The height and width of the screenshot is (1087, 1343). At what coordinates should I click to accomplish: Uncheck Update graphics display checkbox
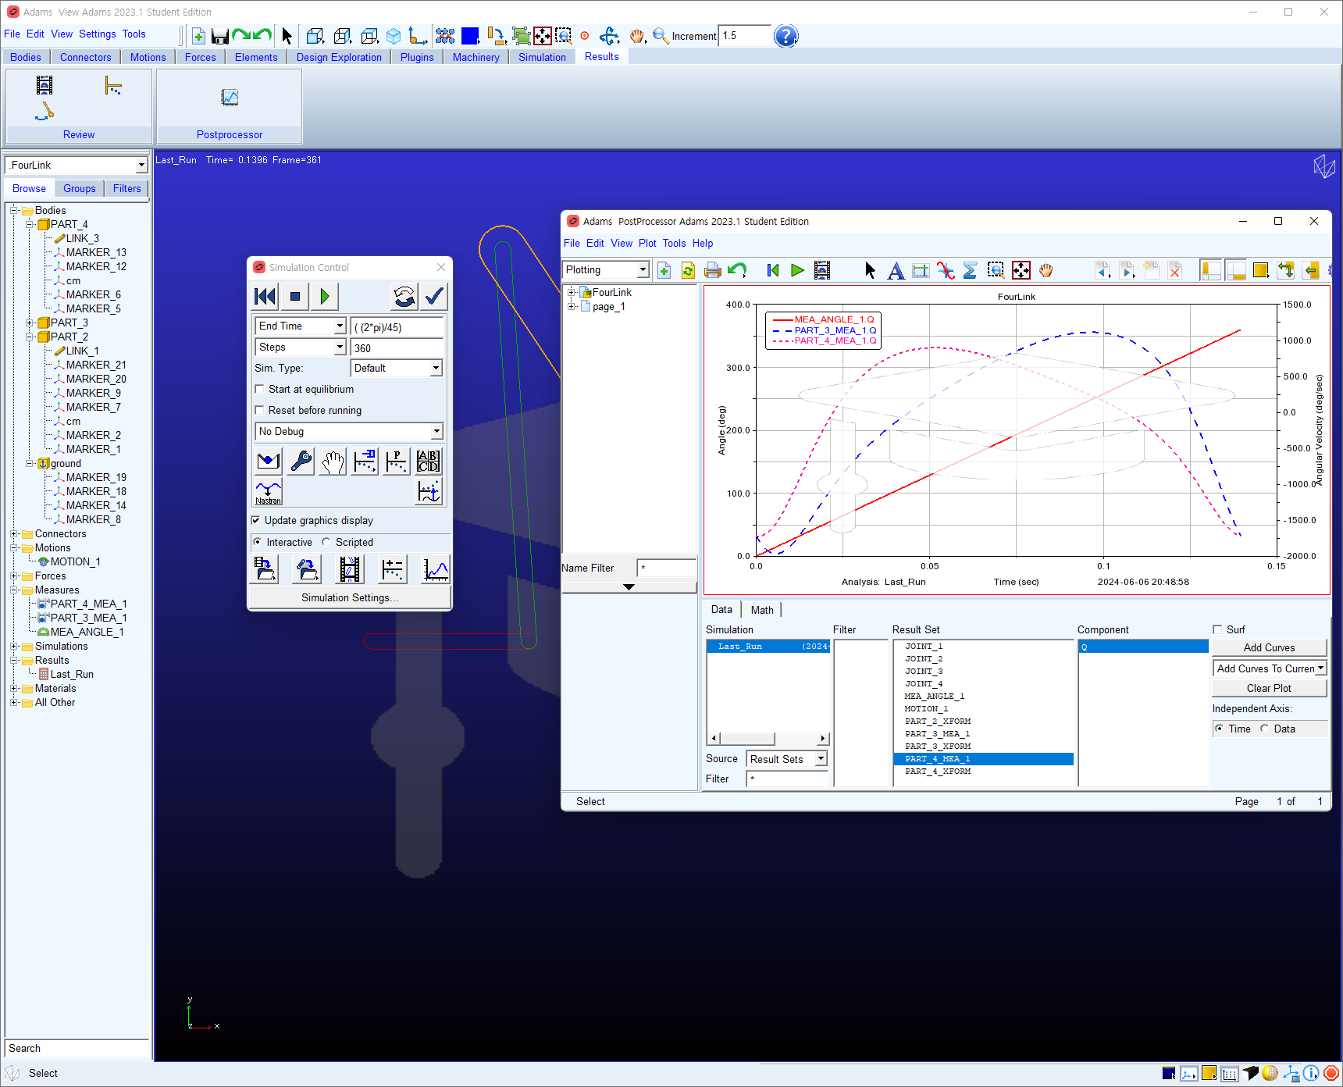255,520
